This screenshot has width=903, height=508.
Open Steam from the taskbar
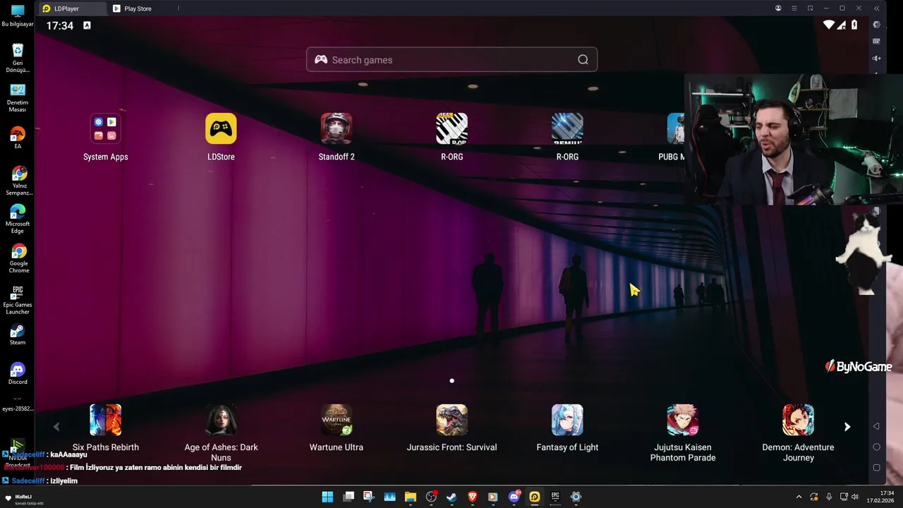click(452, 497)
